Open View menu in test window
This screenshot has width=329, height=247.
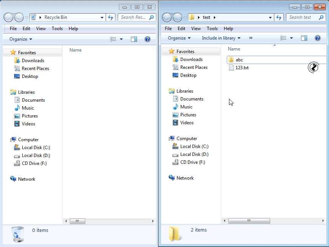[x=196, y=29]
